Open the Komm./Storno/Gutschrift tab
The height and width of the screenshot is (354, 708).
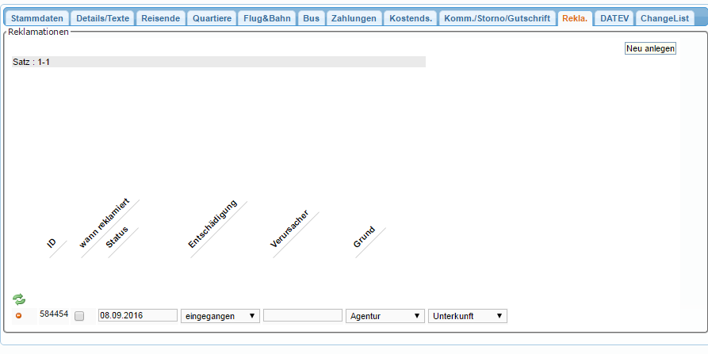pos(497,18)
